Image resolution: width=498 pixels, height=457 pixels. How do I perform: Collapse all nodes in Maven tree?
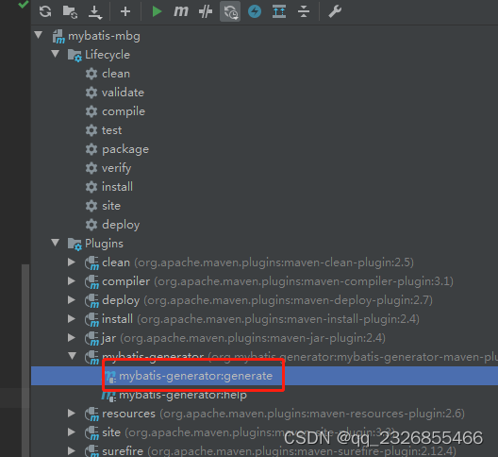pos(304,11)
